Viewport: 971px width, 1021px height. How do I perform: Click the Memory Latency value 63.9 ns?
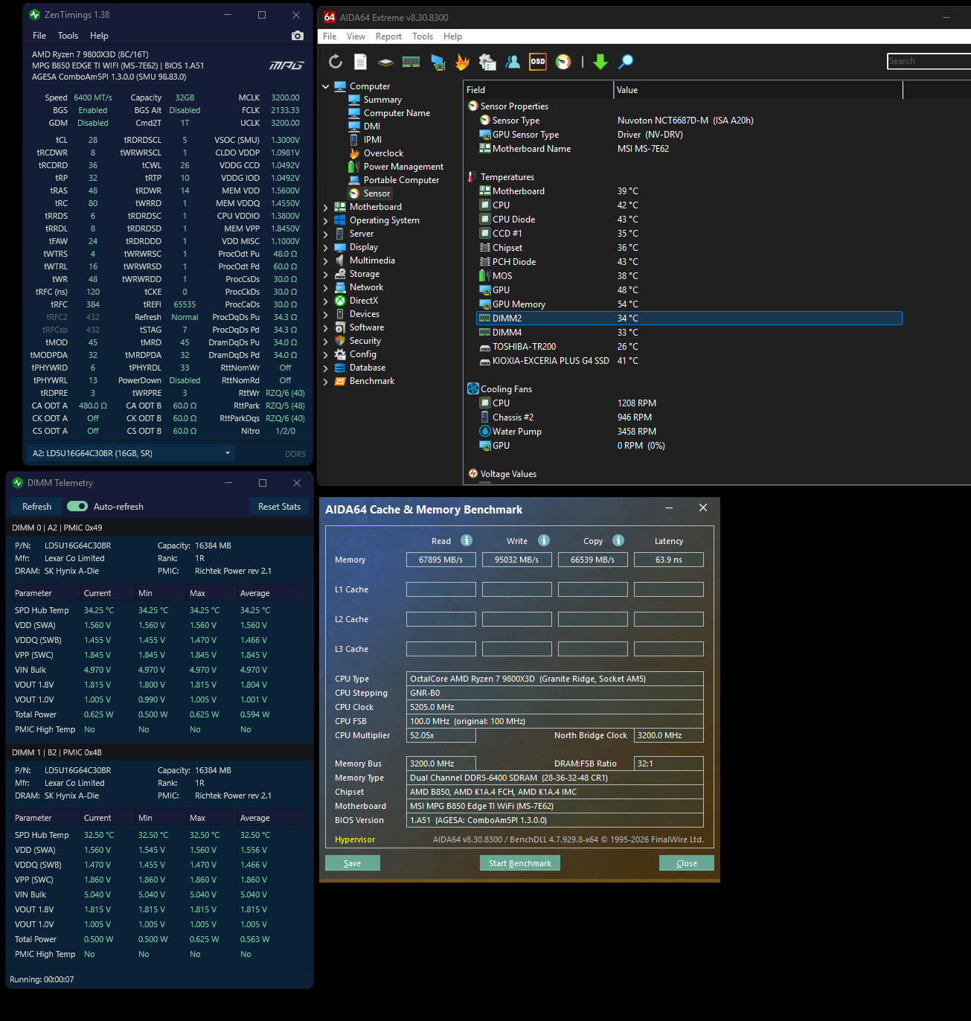[669, 560]
